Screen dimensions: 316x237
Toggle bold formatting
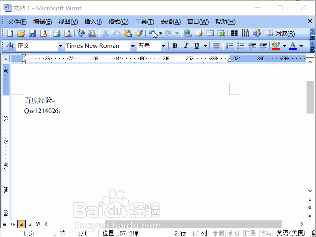click(175, 46)
